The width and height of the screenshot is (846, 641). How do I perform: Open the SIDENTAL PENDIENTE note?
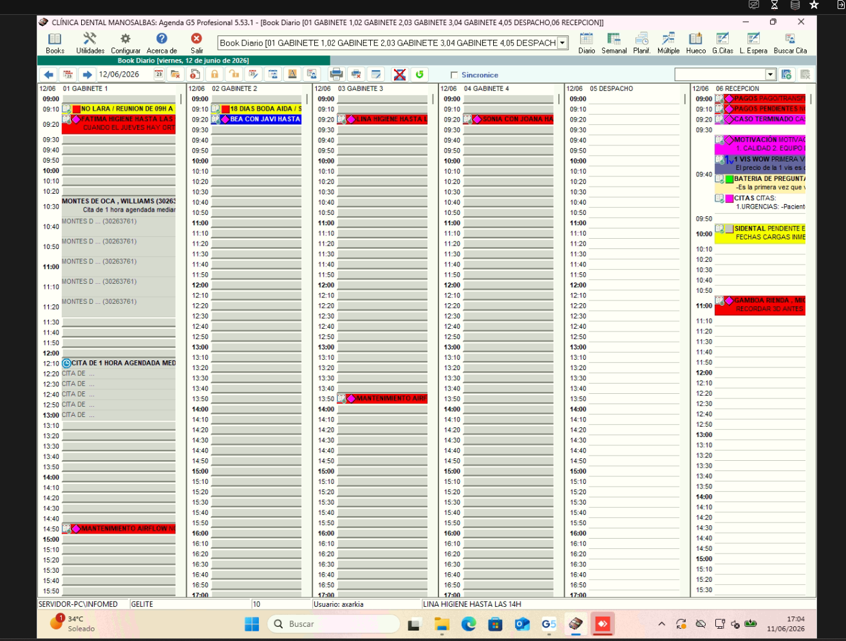tap(760, 233)
